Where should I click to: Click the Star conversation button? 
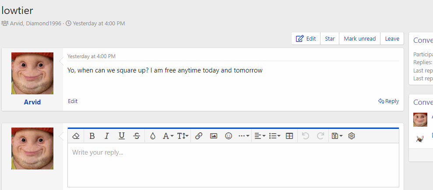coord(330,38)
